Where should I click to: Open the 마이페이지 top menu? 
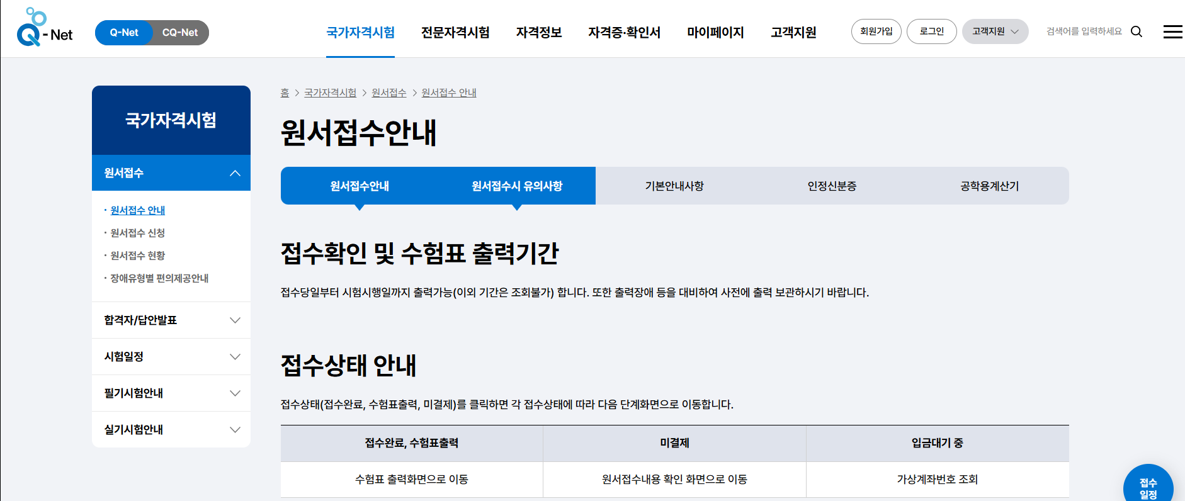tap(715, 32)
